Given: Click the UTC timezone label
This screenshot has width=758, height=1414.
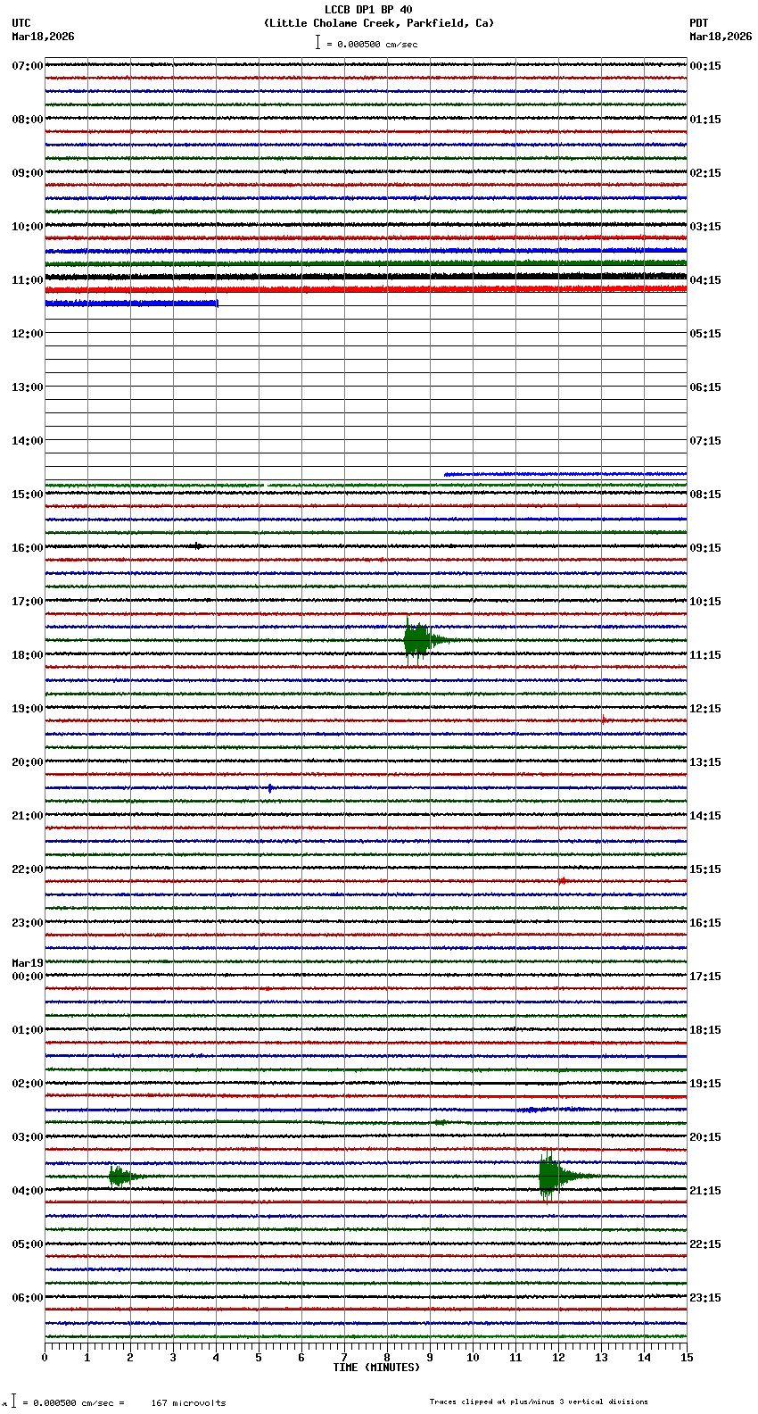Looking at the screenshot, I should (21, 23).
